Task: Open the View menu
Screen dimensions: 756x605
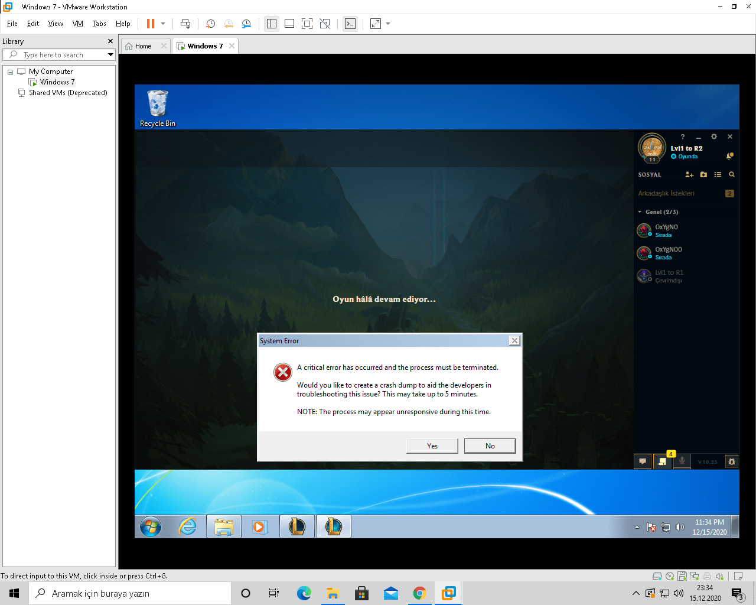Action: coord(56,24)
